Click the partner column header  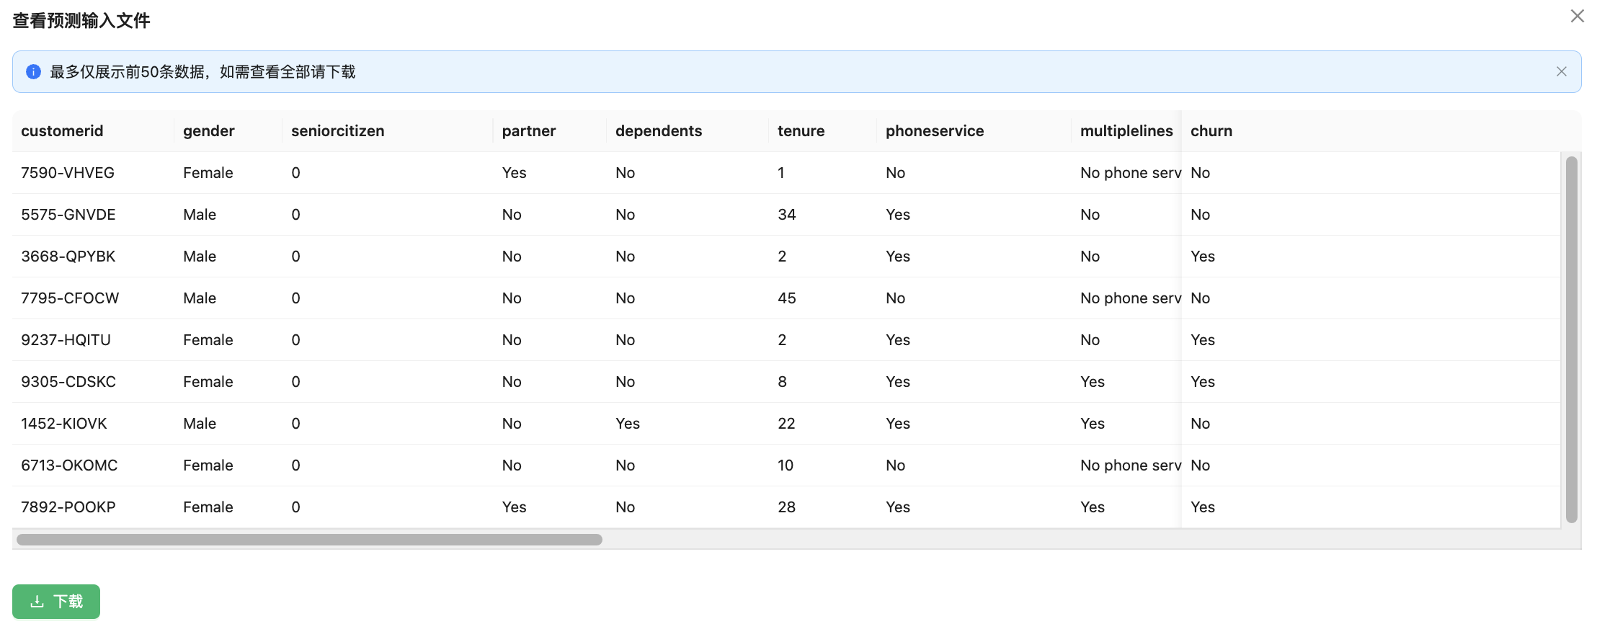coord(529,131)
